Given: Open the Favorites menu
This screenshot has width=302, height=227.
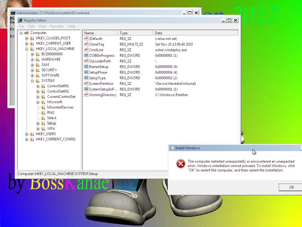Looking at the screenshot, I should [57, 26].
